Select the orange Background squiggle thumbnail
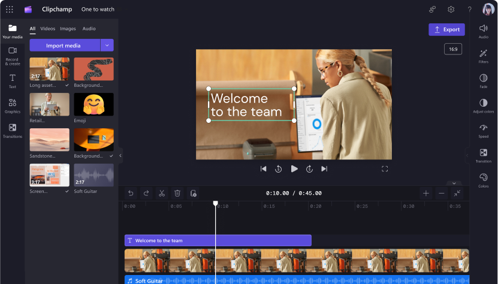The height and width of the screenshot is (284, 498). click(x=93, y=69)
